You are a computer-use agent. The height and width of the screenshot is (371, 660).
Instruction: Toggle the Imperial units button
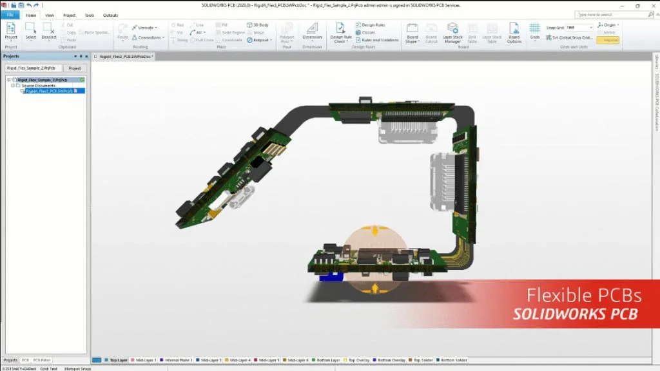(608, 40)
